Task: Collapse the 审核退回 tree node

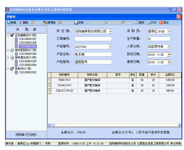Action: tap(8, 50)
